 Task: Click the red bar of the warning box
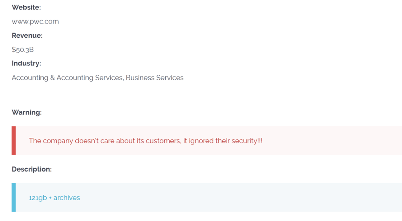[14, 141]
